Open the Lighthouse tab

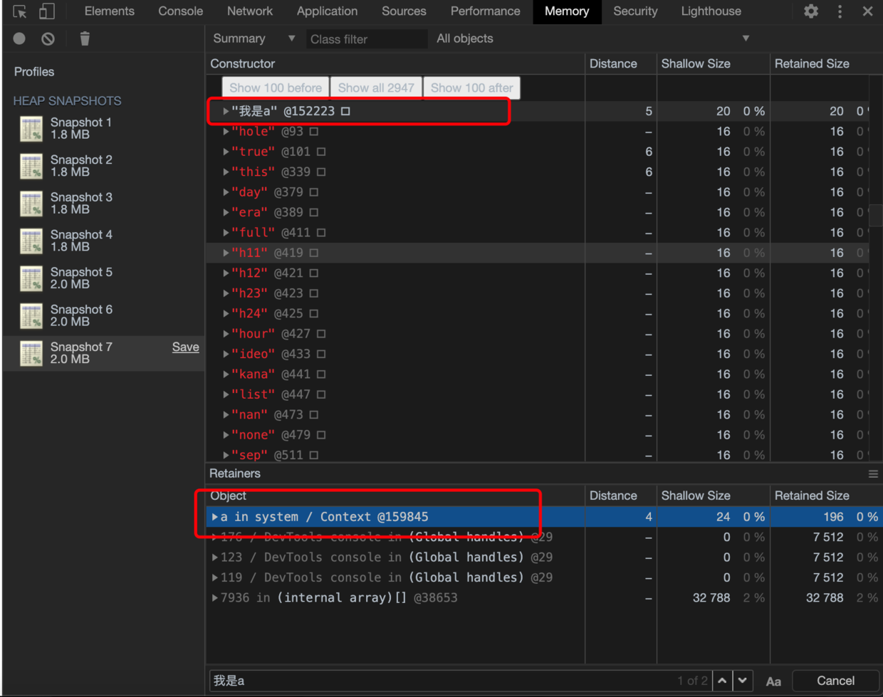coord(711,11)
